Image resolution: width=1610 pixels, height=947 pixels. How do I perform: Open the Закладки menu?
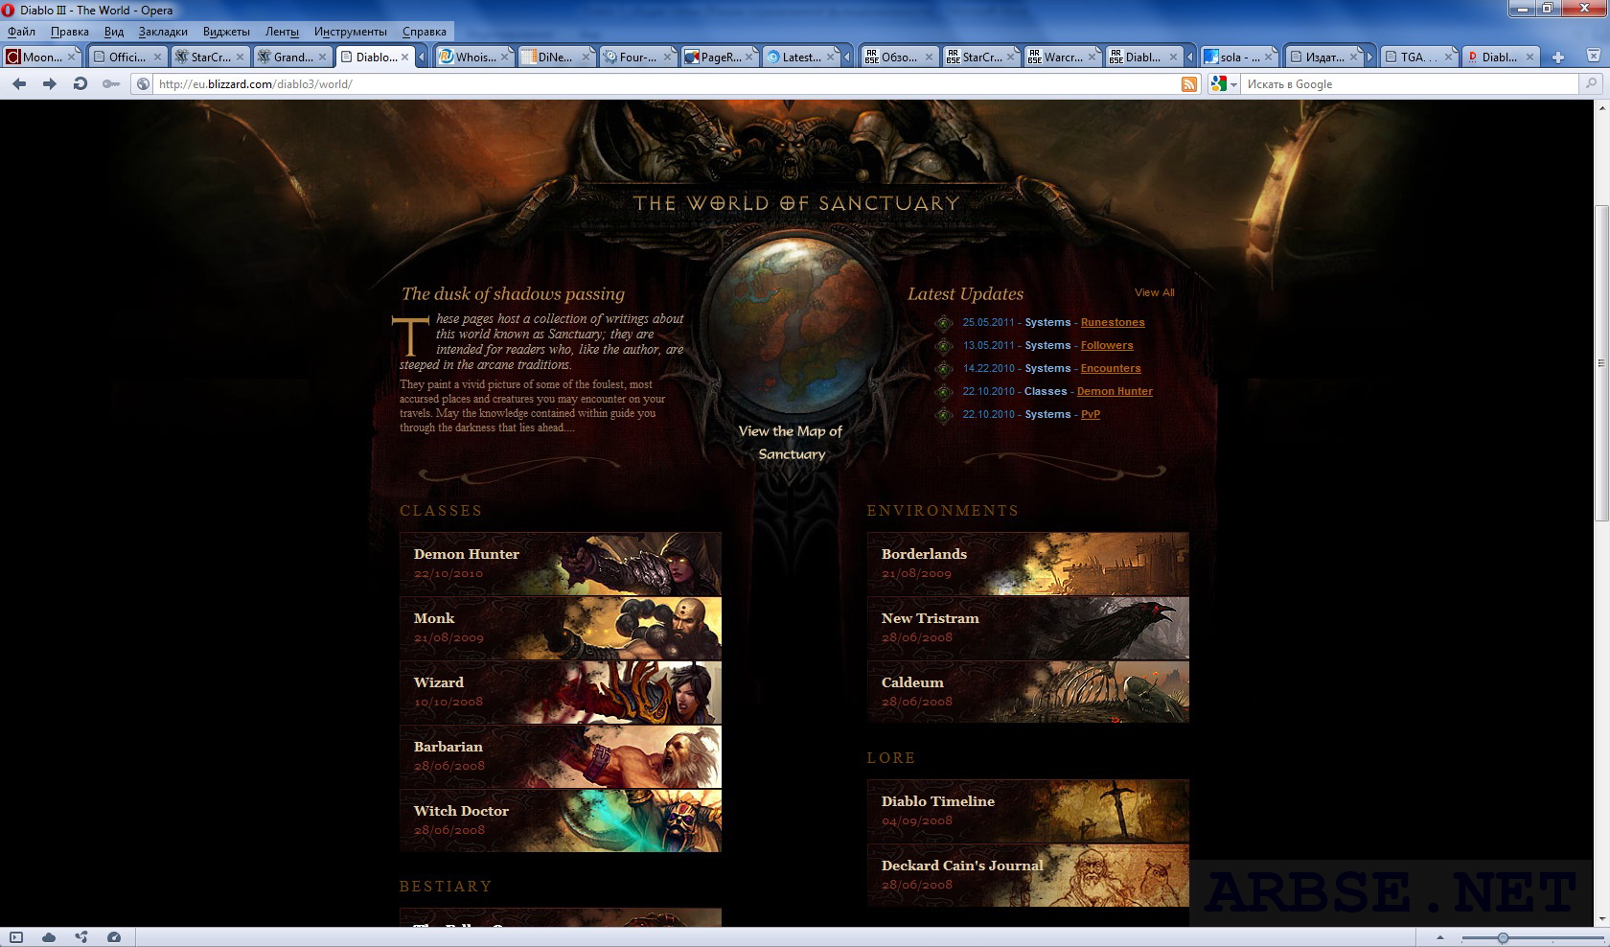click(163, 32)
